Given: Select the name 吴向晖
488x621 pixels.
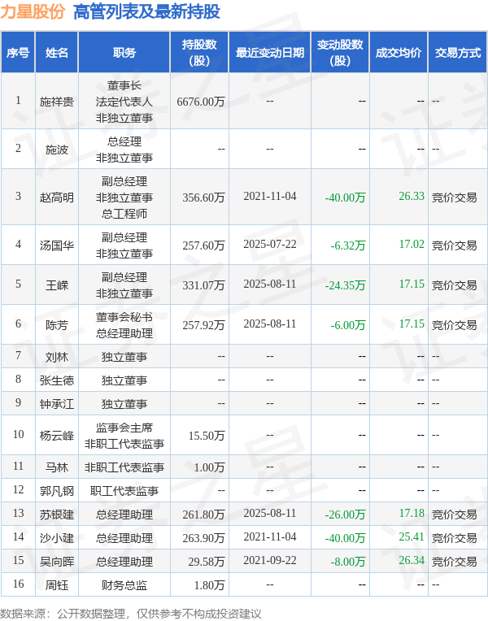Looking at the screenshot, I should [57, 562].
